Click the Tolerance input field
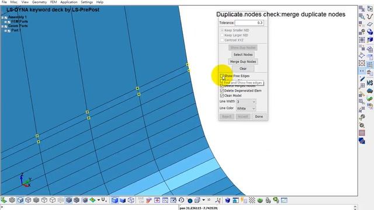Viewport: 374px width, 210px height. pos(250,23)
